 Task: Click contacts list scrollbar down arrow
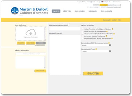point(45,68)
